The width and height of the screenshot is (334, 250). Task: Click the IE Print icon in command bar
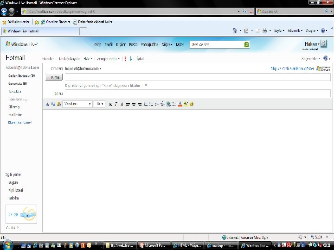(264, 31)
